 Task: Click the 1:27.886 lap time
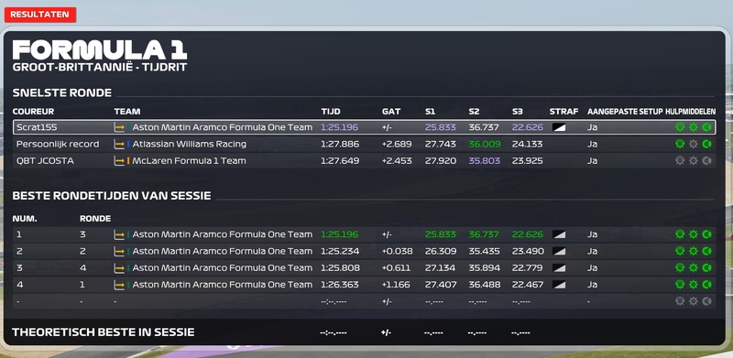tap(340, 144)
